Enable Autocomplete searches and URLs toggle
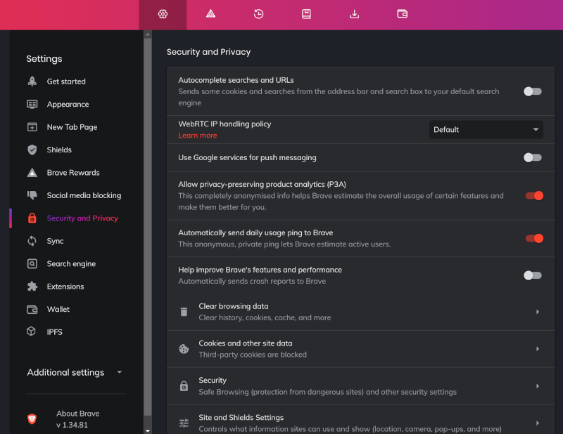This screenshot has width=563, height=434. tap(533, 91)
